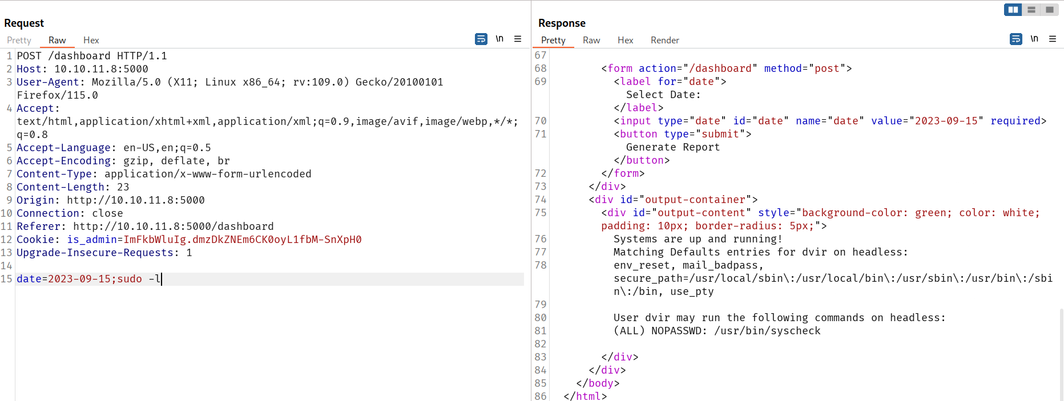Click the Origin header line
This screenshot has width=1064, height=401.
tap(111, 200)
